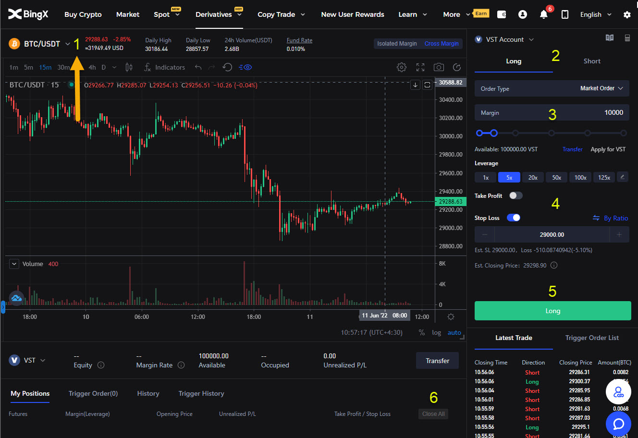Choose 125x leverage

[x=604, y=177]
